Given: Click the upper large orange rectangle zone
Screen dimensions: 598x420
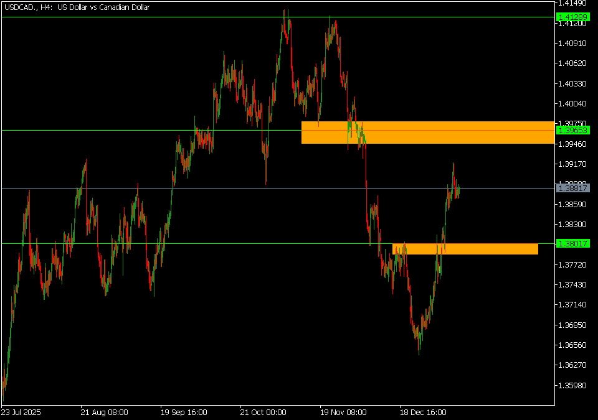Looking at the screenshot, I should pyautogui.click(x=427, y=133).
